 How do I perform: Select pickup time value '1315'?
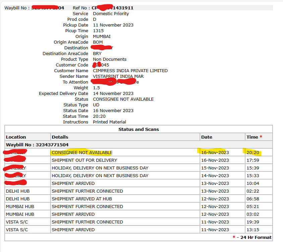tap(98, 31)
